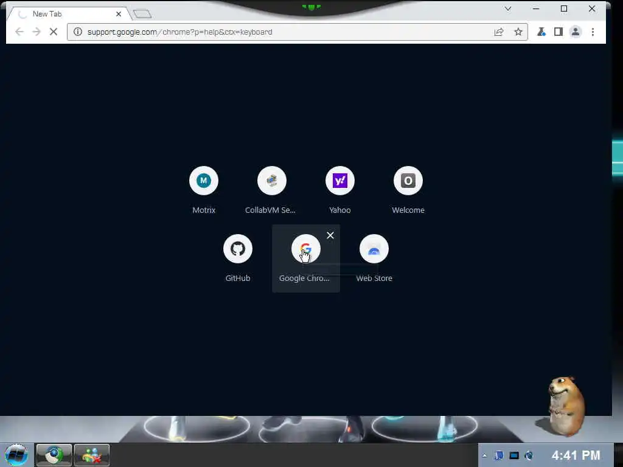623x467 pixels.
Task: Select the New Tab tab
Action: click(x=68, y=14)
